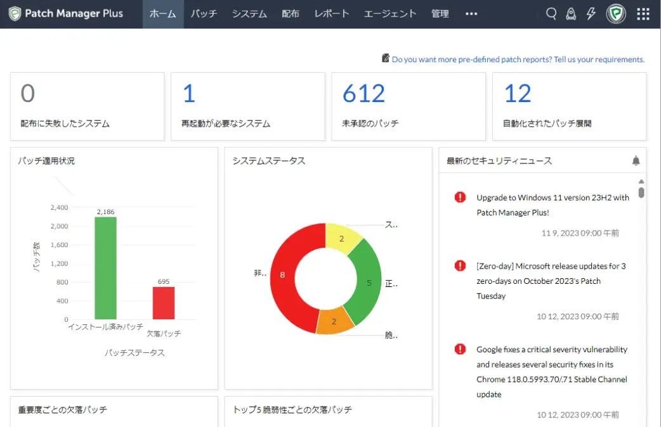The height and width of the screenshot is (427, 661).
Task: Open the レポート tab
Action: [x=332, y=14]
